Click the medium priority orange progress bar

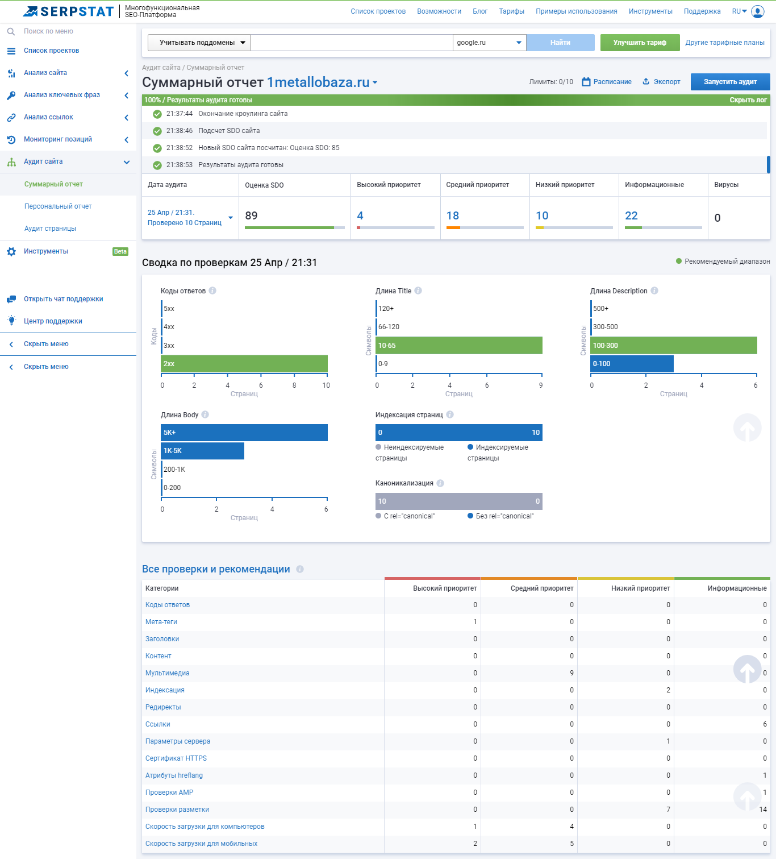(485, 228)
